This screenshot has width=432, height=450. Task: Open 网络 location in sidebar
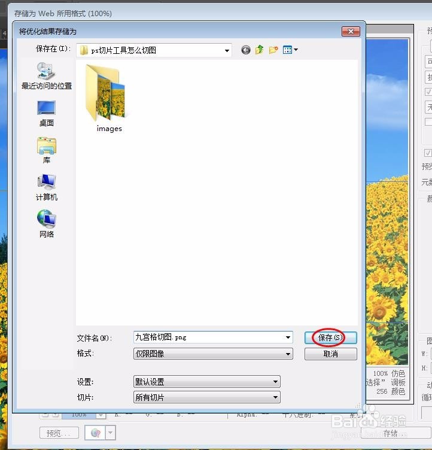(x=47, y=224)
